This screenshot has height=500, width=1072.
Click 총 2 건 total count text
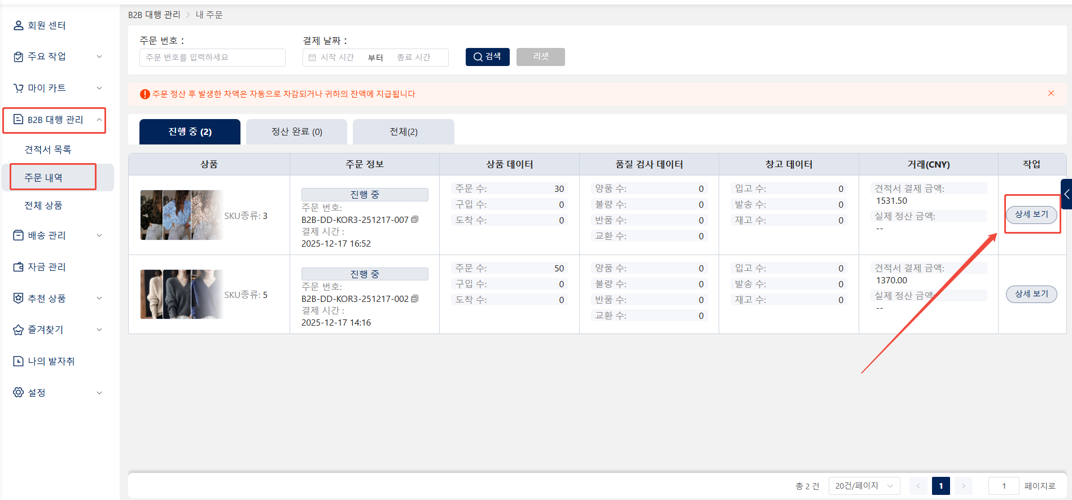pos(807,486)
